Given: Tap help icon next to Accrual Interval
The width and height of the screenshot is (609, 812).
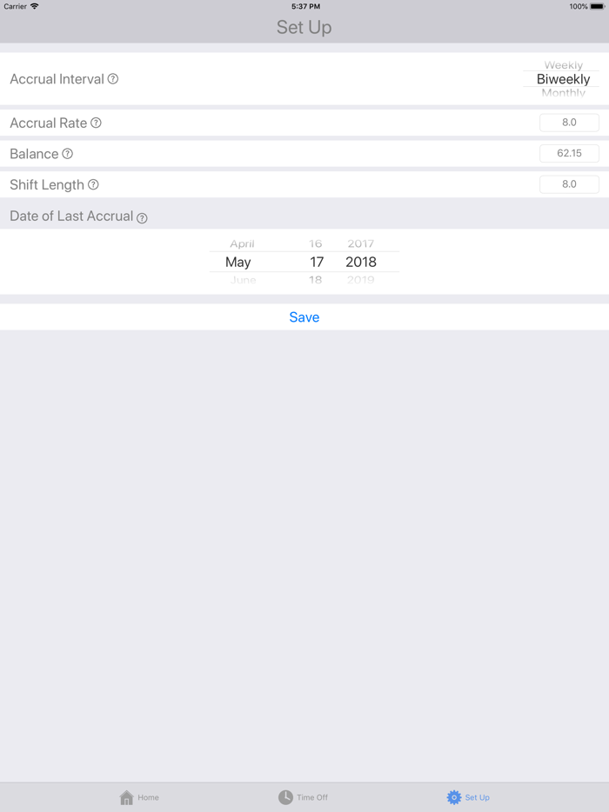Looking at the screenshot, I should pyautogui.click(x=113, y=79).
